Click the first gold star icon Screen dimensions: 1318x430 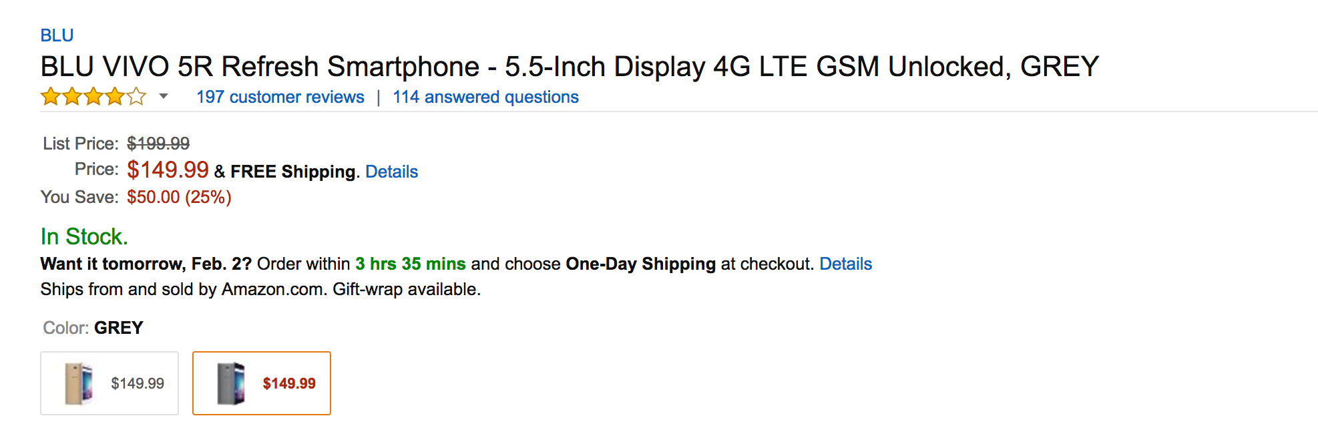(x=51, y=97)
